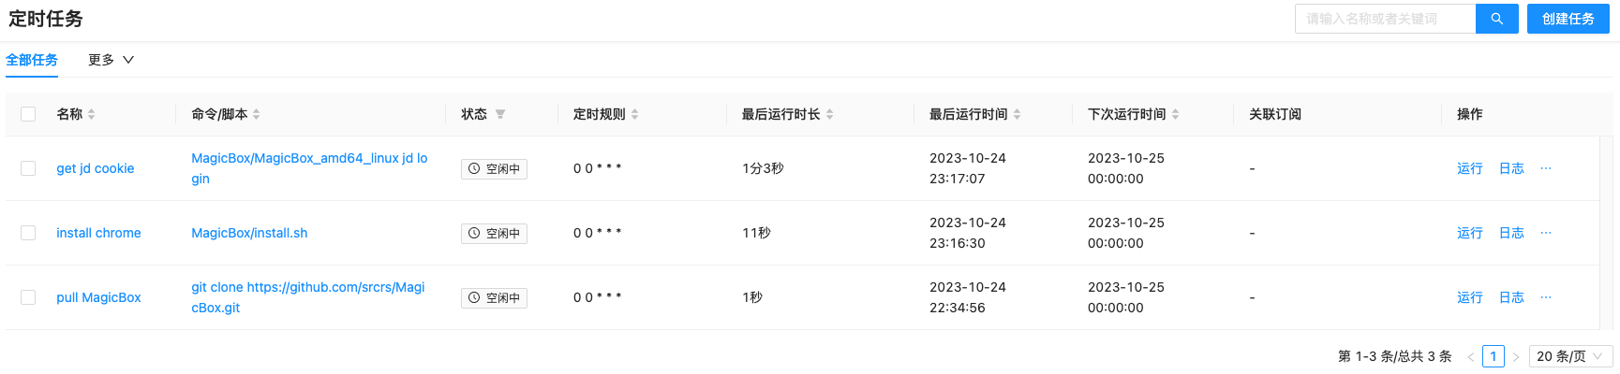1620x374 pixels.
Task: Click the 创建任务 button
Action: (x=1568, y=19)
